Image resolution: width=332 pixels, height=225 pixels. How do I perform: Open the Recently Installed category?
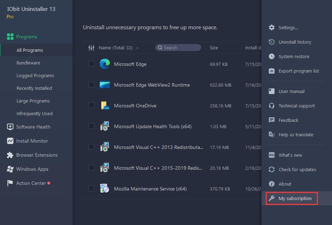[x=34, y=88]
